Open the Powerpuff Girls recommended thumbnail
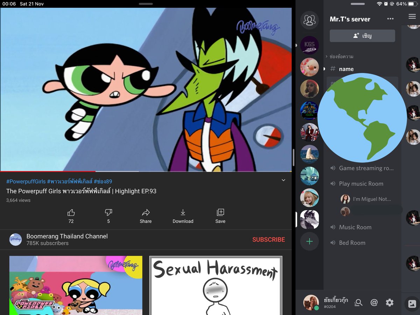The height and width of the screenshot is (315, 420). (x=76, y=285)
